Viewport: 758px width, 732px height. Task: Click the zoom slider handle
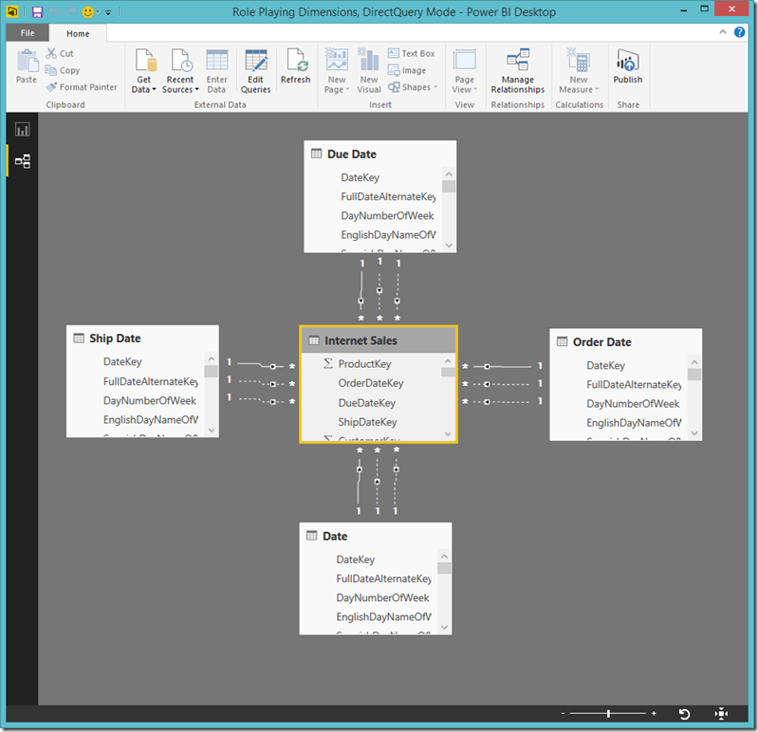(x=608, y=713)
